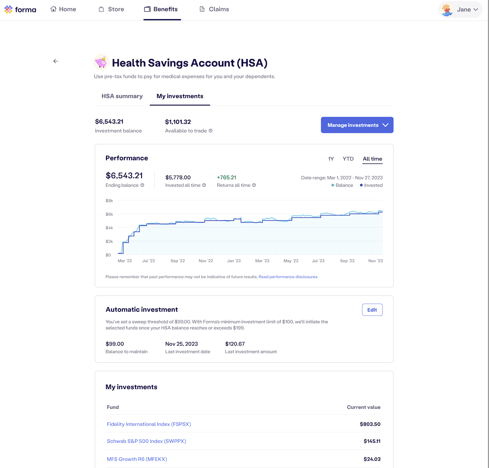489x468 pixels.
Task: Open the Store nav item
Action: 111,9
